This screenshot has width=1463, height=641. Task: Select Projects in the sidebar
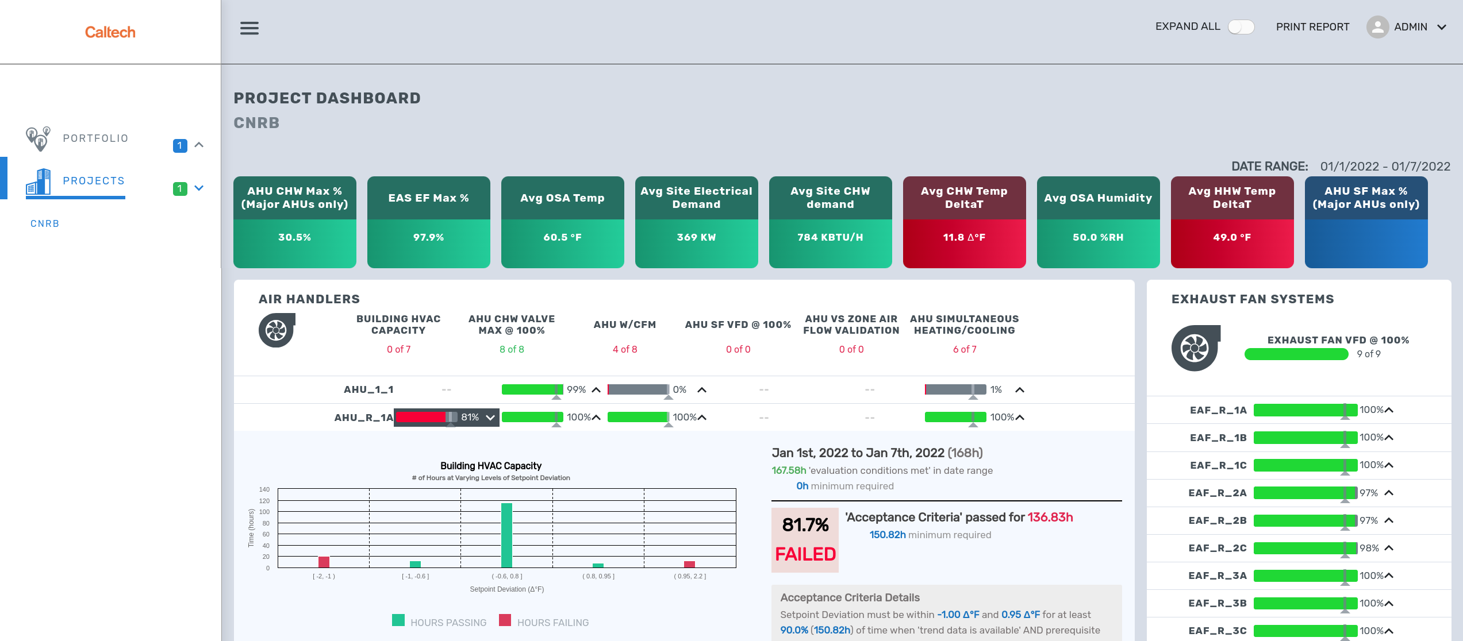pos(94,181)
